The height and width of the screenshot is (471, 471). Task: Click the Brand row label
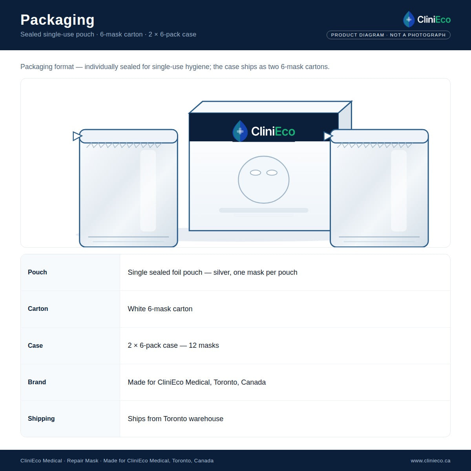tap(37, 382)
